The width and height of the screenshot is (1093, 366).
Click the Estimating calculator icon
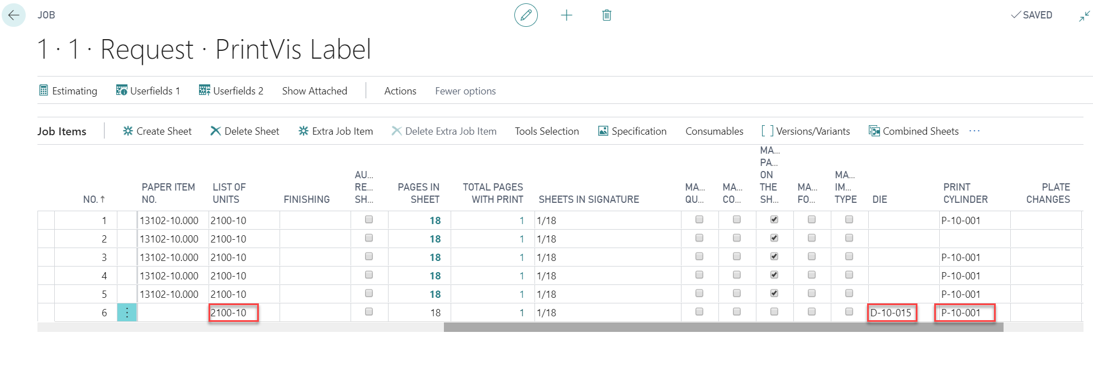pos(44,91)
